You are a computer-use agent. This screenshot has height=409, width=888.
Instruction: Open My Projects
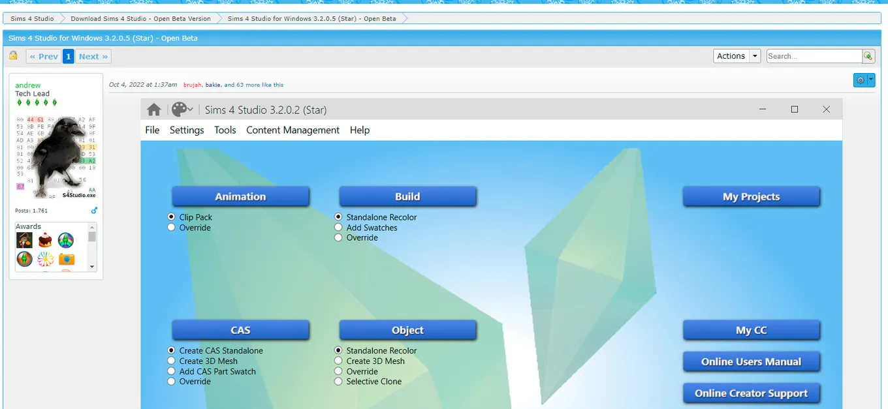point(751,196)
